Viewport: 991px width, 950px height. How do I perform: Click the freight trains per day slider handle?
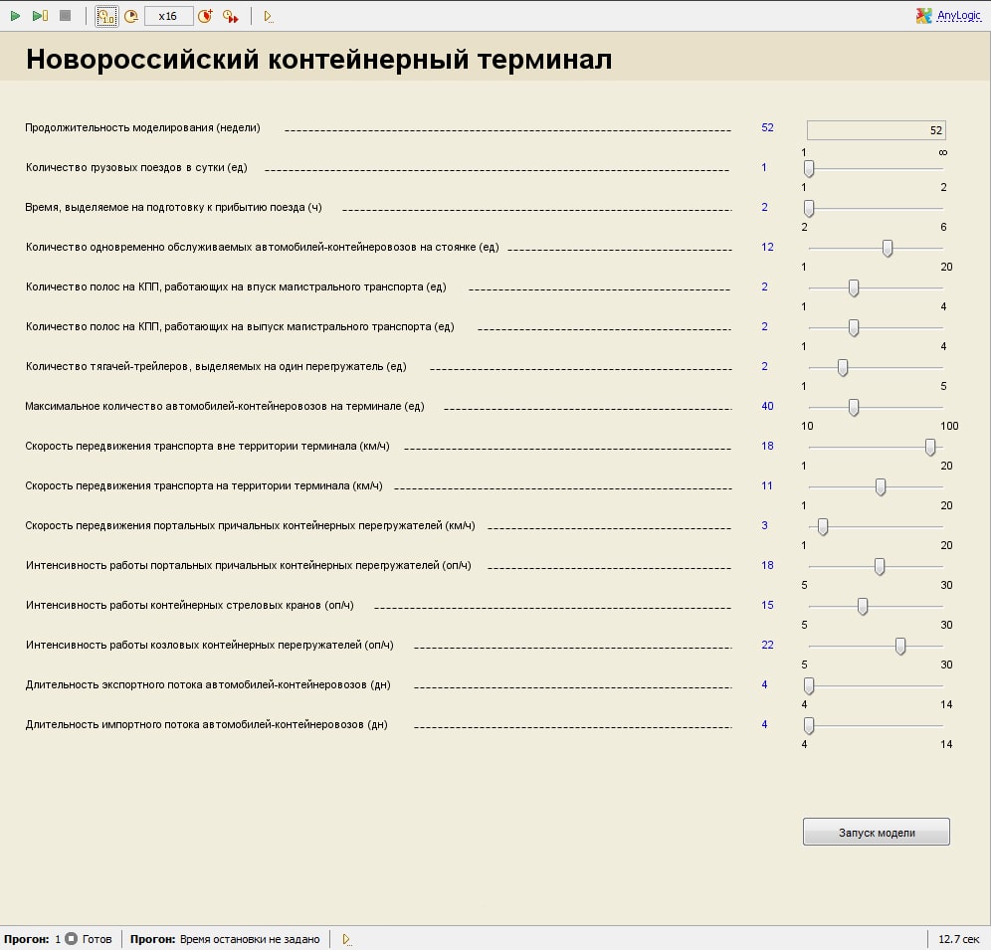pos(809,168)
